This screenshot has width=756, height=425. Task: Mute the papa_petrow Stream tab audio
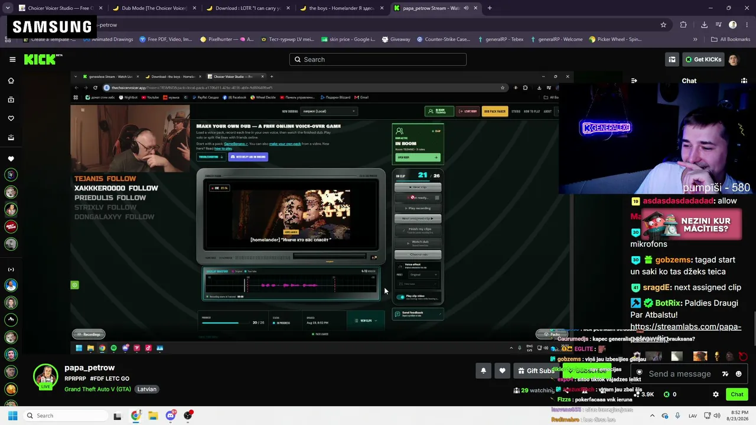[x=466, y=8]
